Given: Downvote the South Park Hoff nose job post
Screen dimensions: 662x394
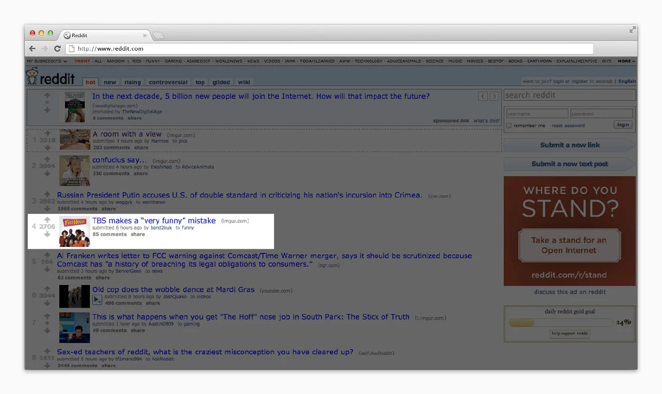Looking at the screenshot, I should 47,330.
